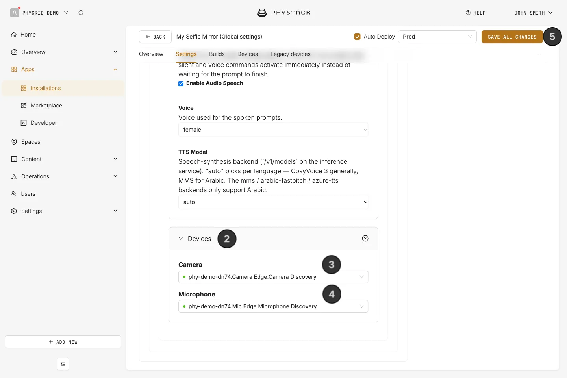The width and height of the screenshot is (567, 378).
Task: Open the Help link in the header
Action: tap(476, 13)
